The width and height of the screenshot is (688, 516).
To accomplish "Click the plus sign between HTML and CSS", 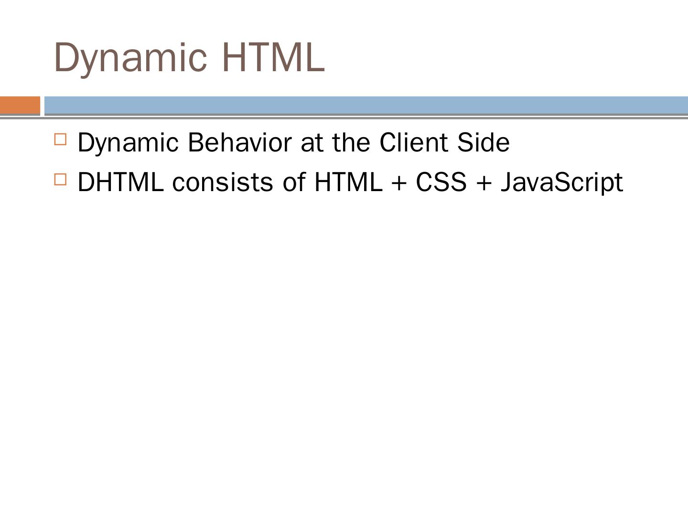I will click(x=398, y=183).
